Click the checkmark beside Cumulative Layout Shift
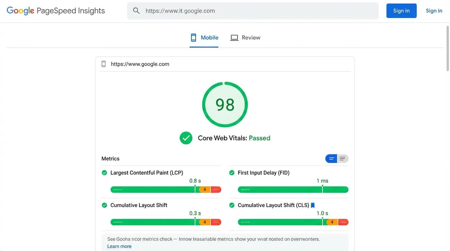The image size is (450, 251). click(104, 205)
